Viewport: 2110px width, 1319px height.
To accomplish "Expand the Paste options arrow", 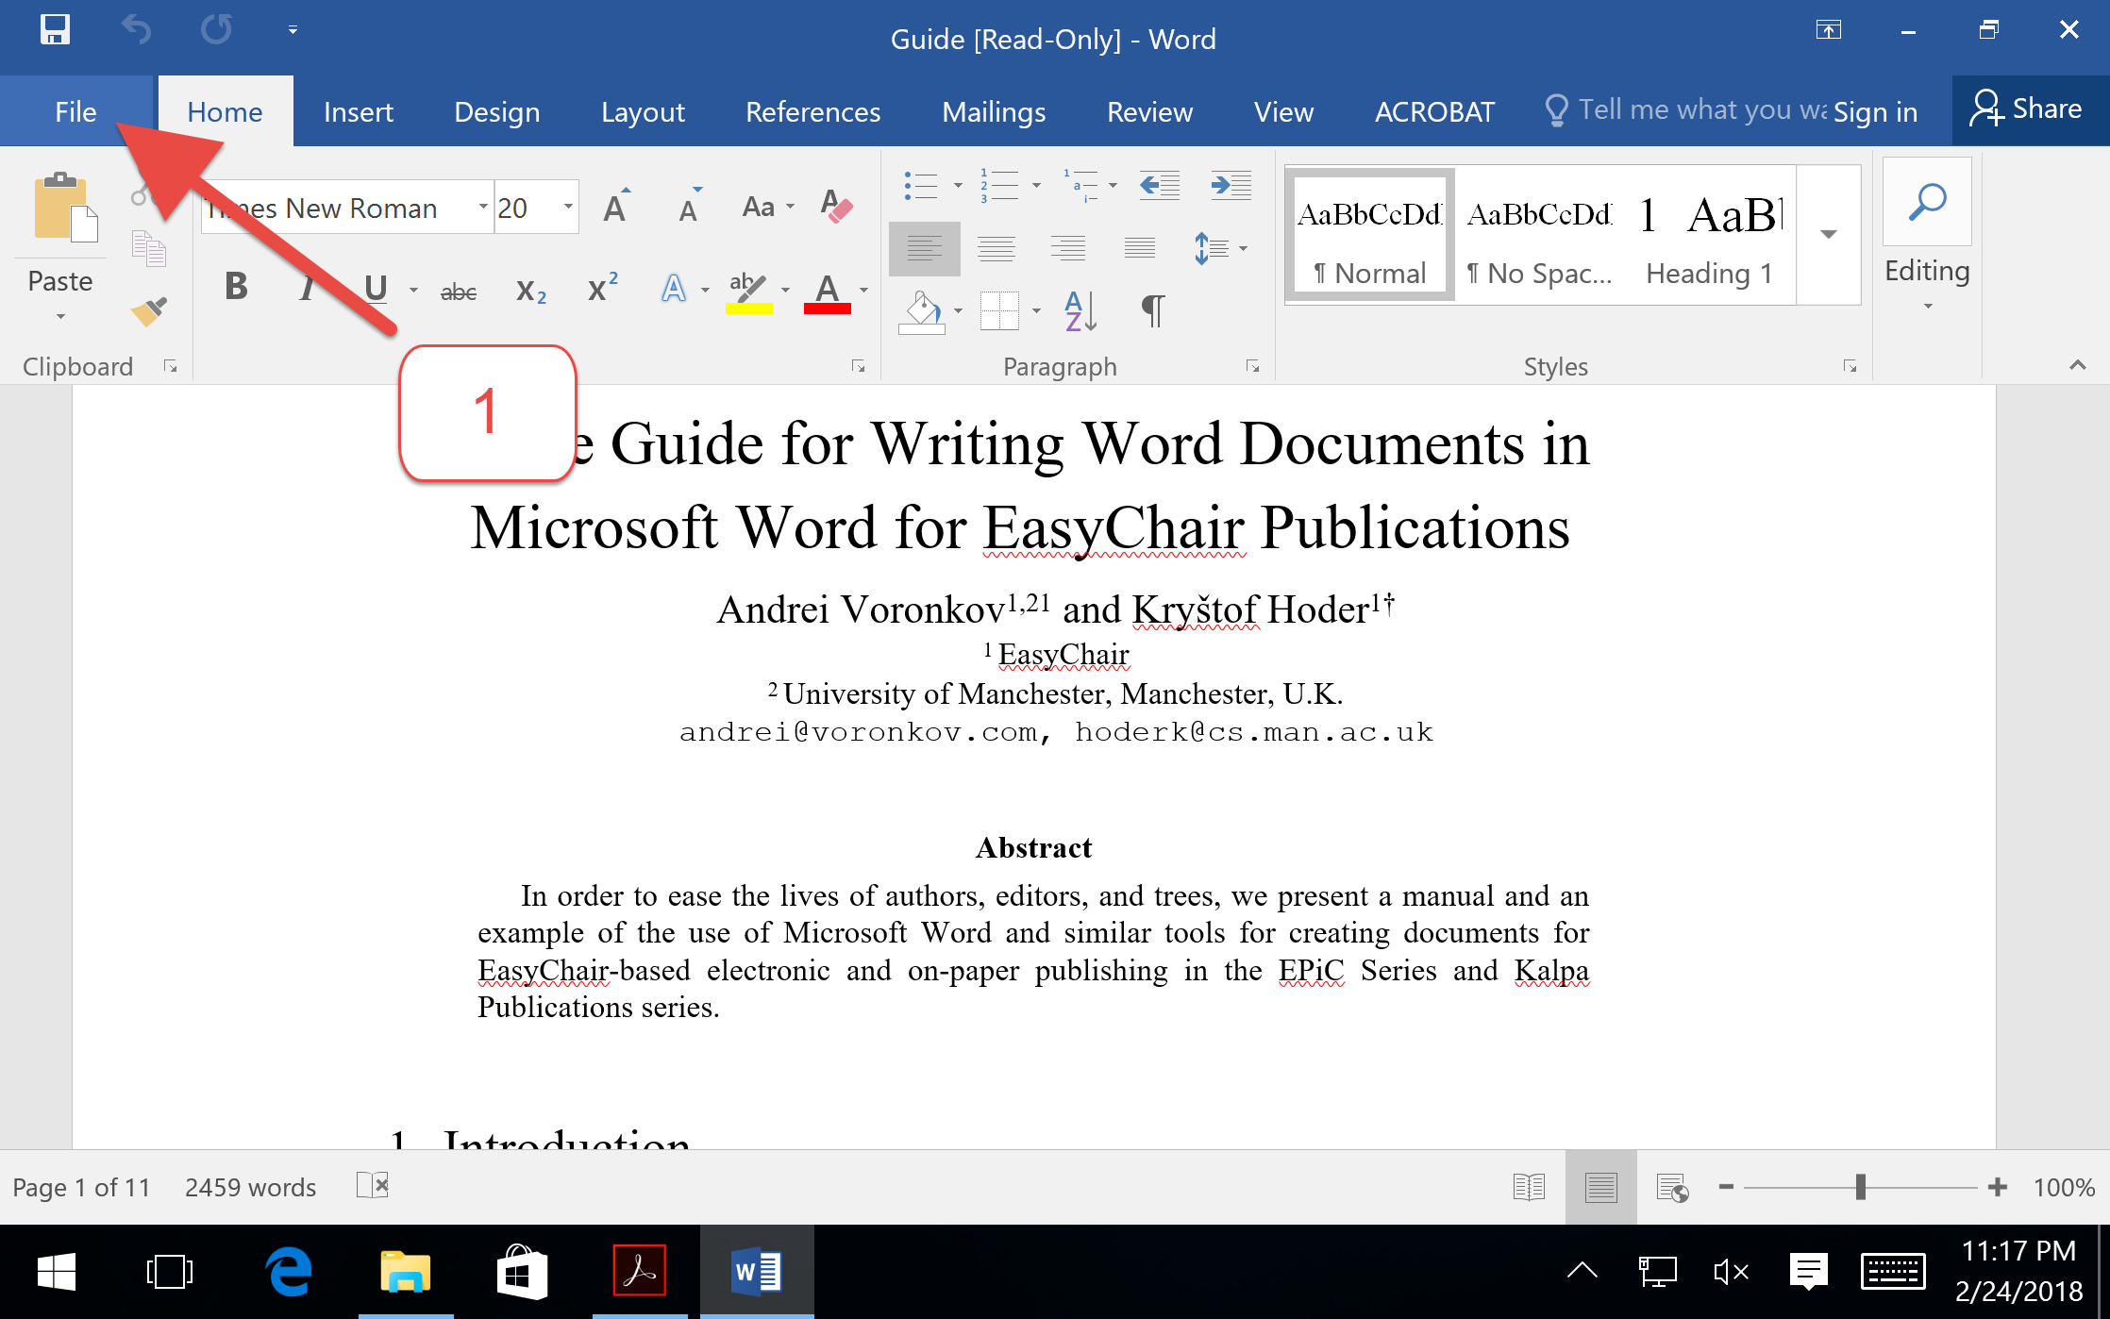I will tap(60, 317).
